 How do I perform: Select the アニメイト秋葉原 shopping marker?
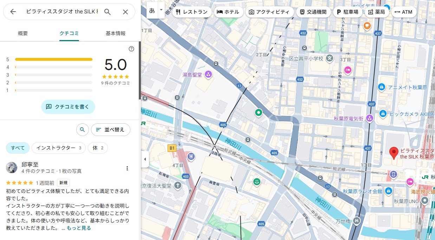381,87
